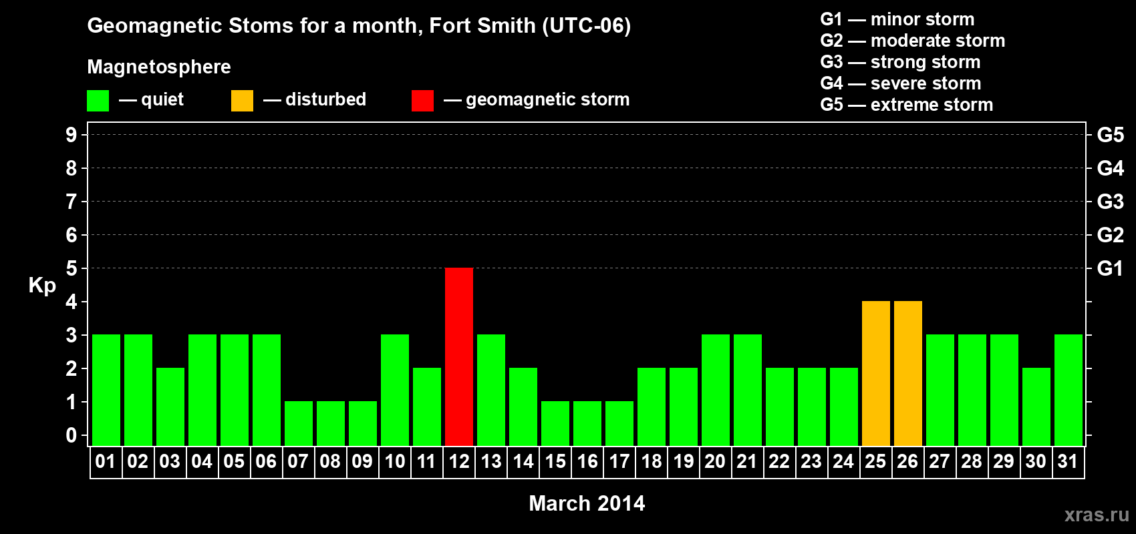Image resolution: width=1136 pixels, height=534 pixels.
Task: Click the green bar for day 21
Action: pyautogui.click(x=748, y=390)
